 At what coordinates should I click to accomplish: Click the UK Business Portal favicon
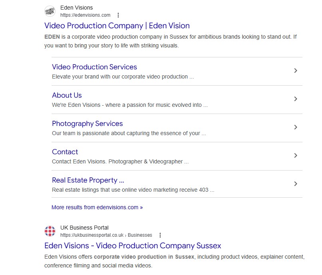click(50, 231)
